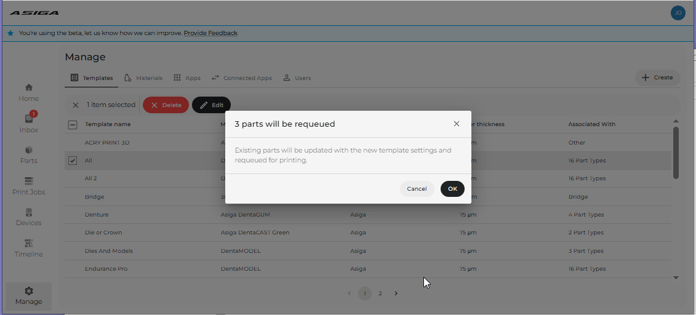Select the Manage gear icon
Image resolution: width=696 pixels, height=315 pixels.
[29, 291]
